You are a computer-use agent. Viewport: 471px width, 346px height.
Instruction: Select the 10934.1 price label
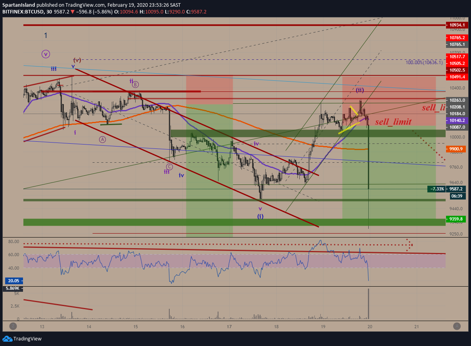coord(457,25)
